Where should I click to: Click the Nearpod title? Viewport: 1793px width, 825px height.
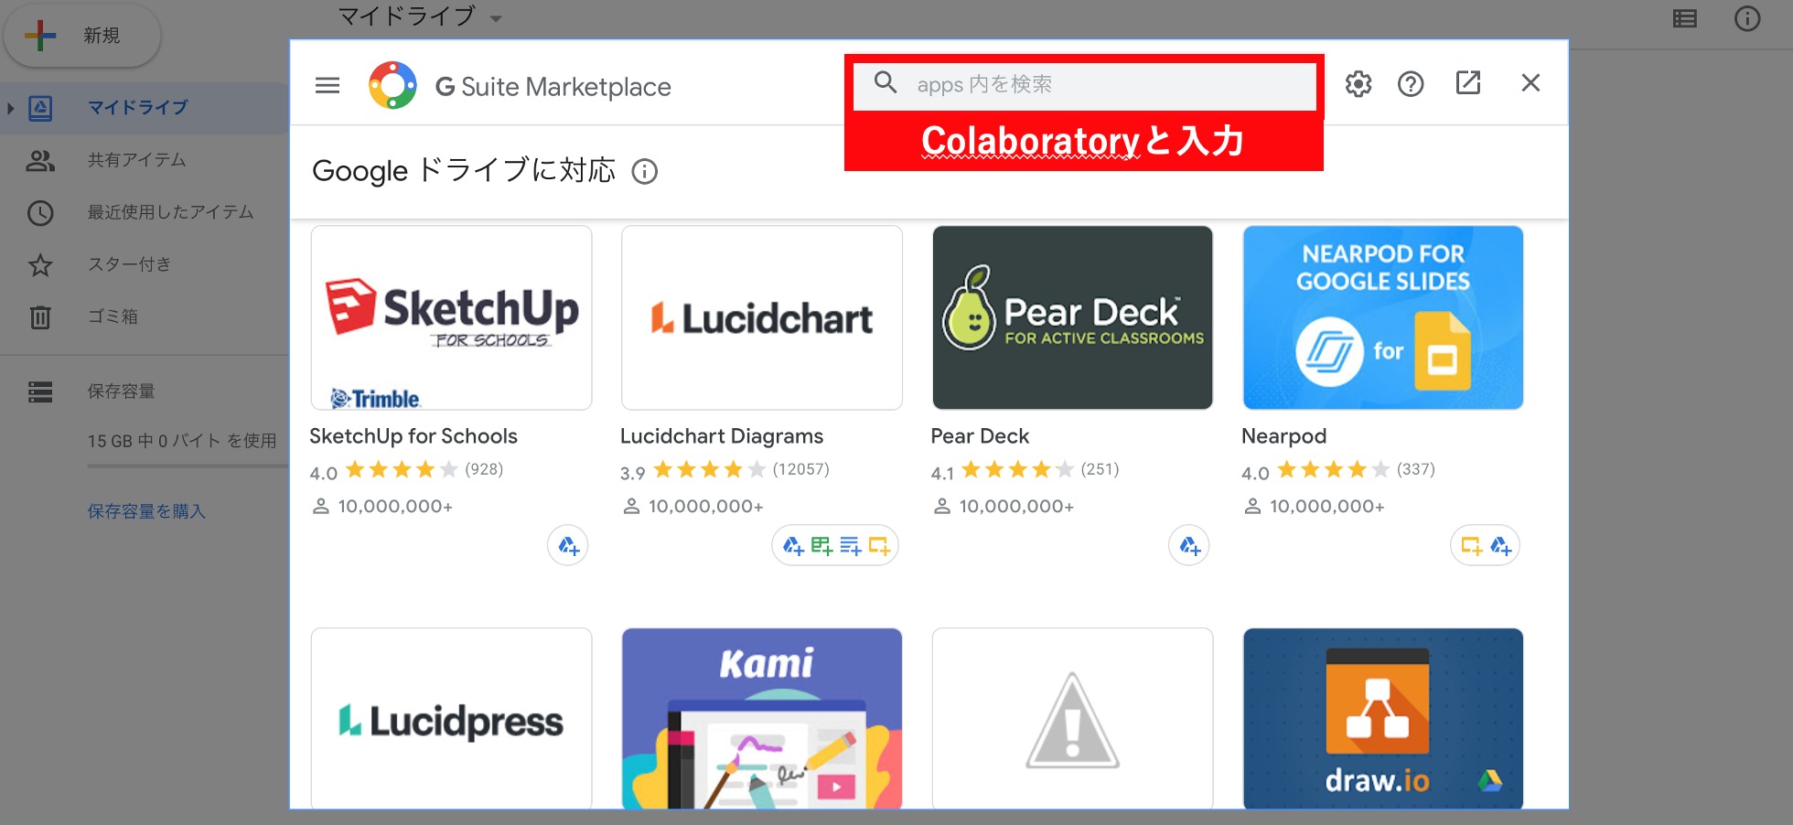click(x=1283, y=436)
